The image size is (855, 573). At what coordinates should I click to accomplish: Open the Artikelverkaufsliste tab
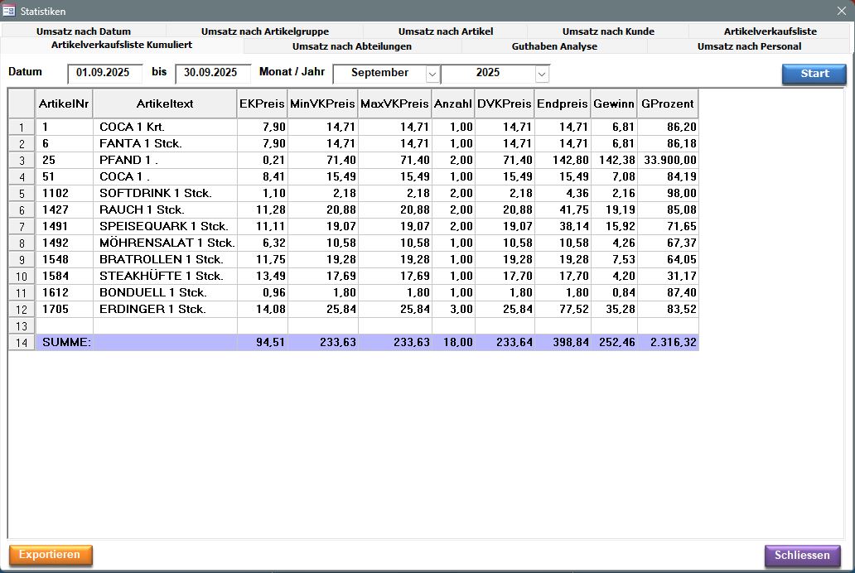pos(770,31)
